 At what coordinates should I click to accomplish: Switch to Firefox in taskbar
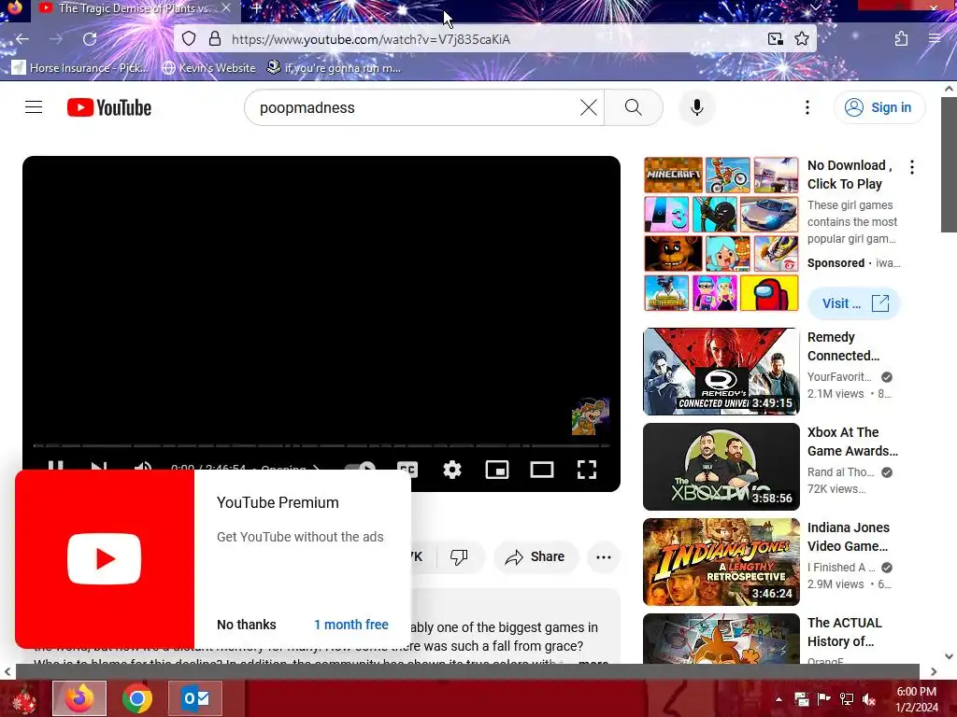coord(79,698)
